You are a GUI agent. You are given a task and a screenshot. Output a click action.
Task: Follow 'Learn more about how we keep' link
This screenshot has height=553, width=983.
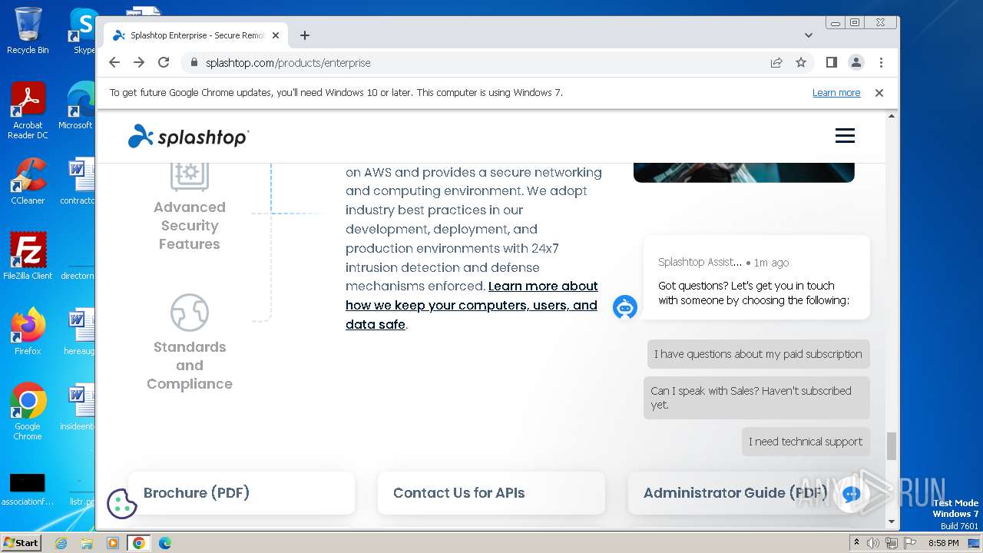click(x=472, y=305)
